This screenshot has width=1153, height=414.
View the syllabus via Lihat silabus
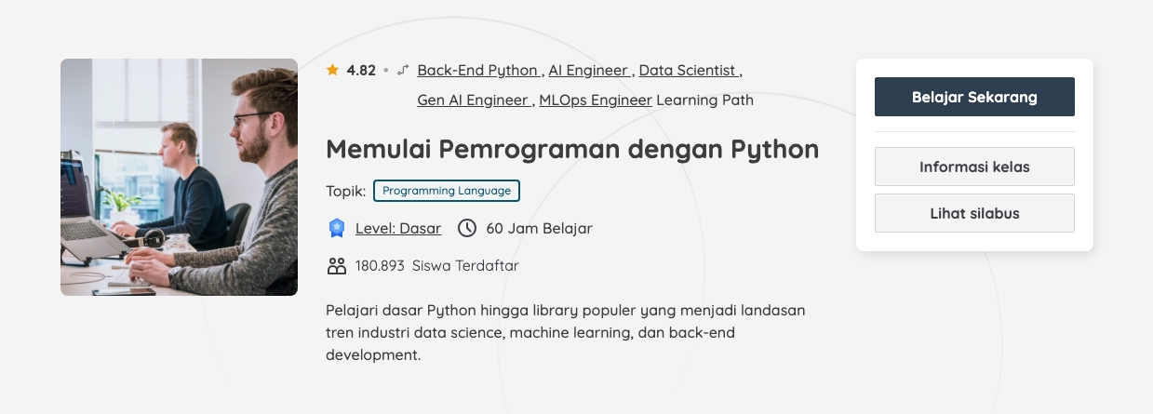coord(974,213)
